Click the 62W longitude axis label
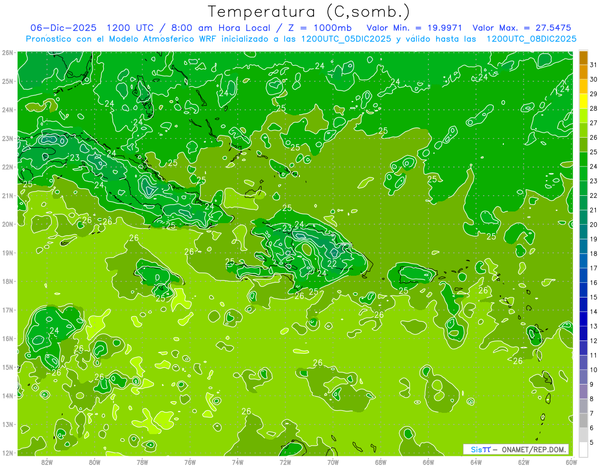Image resolution: width=607 pixels, height=469 pixels. click(x=524, y=462)
